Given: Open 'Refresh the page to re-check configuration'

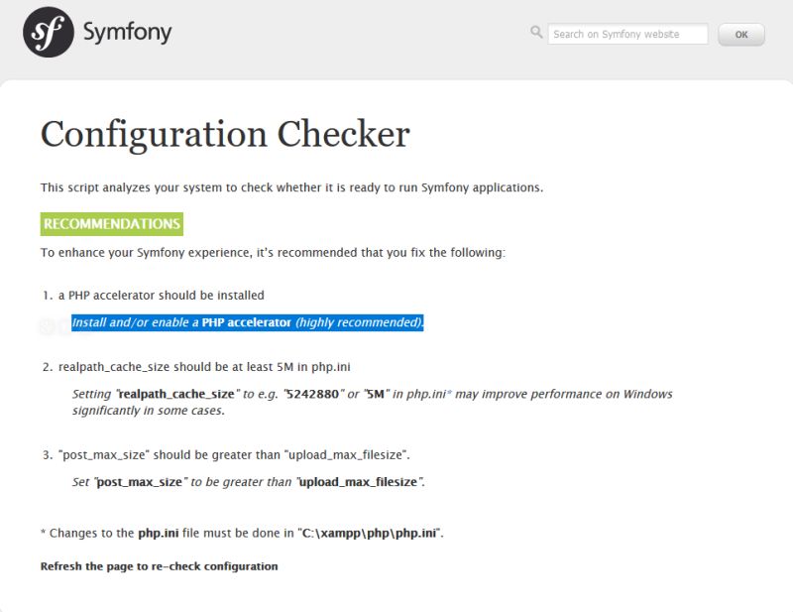Looking at the screenshot, I should 158,565.
